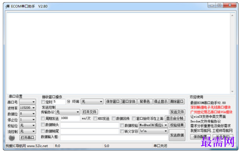Viewport: 241px width, 153px height.
Task: Click the 定时 minutes field showing 5
Action: 59,102
